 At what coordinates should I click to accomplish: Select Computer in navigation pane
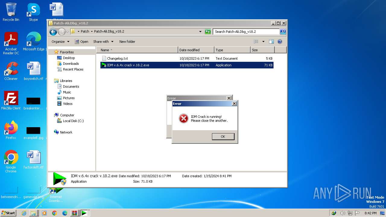click(x=67, y=115)
